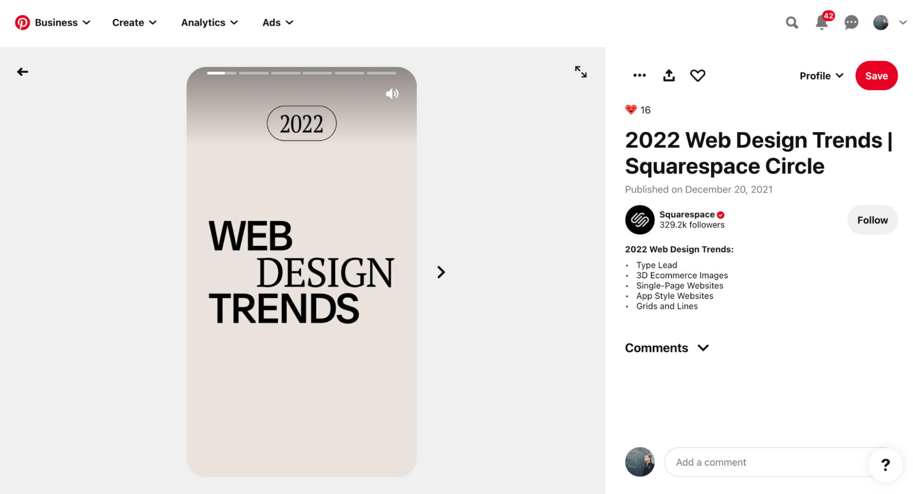Open more options for the pin

tap(639, 75)
